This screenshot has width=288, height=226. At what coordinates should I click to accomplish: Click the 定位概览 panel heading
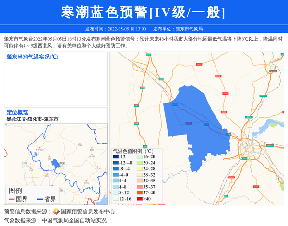tap(17, 112)
